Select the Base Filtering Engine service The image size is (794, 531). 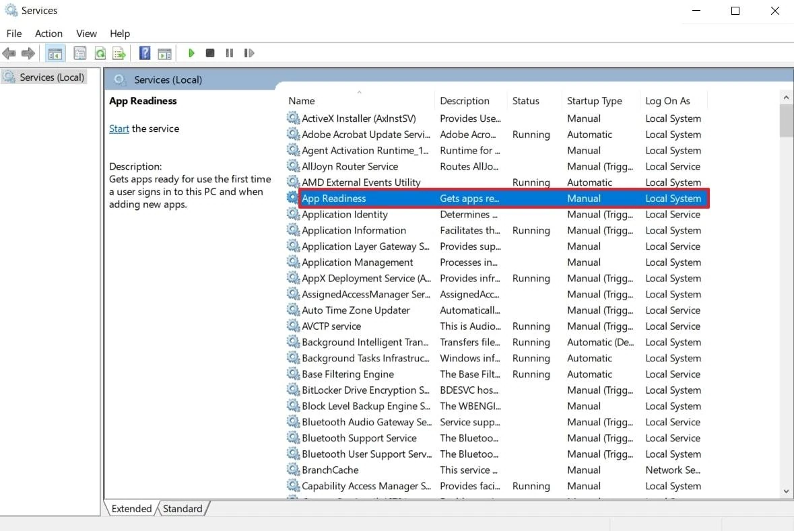(x=348, y=374)
